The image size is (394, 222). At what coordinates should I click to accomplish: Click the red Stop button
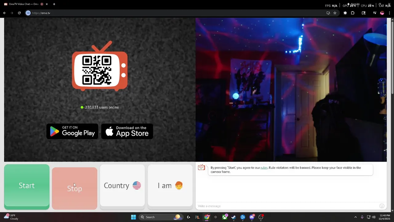point(74,188)
